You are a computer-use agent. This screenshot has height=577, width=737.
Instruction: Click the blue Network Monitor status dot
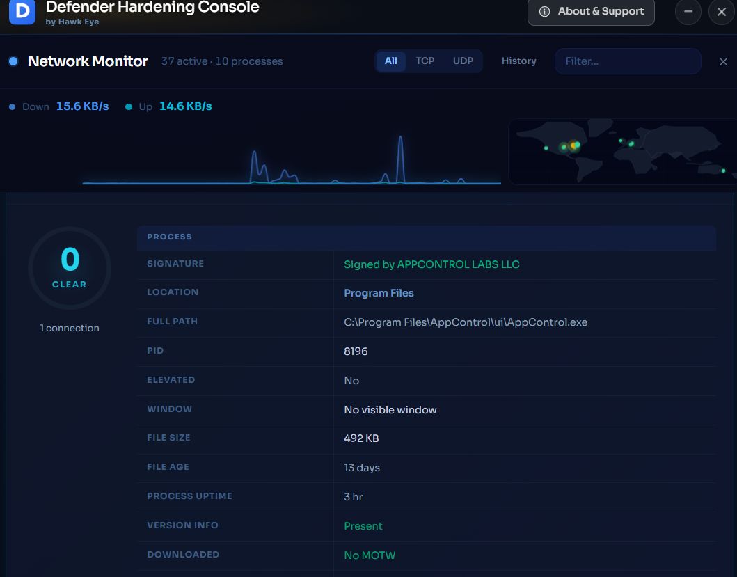13,61
